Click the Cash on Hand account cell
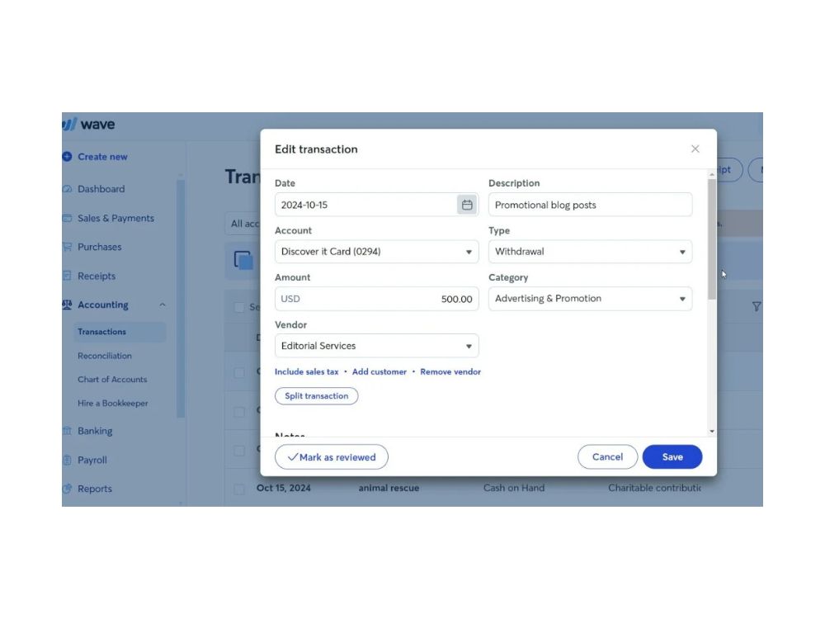 click(514, 488)
